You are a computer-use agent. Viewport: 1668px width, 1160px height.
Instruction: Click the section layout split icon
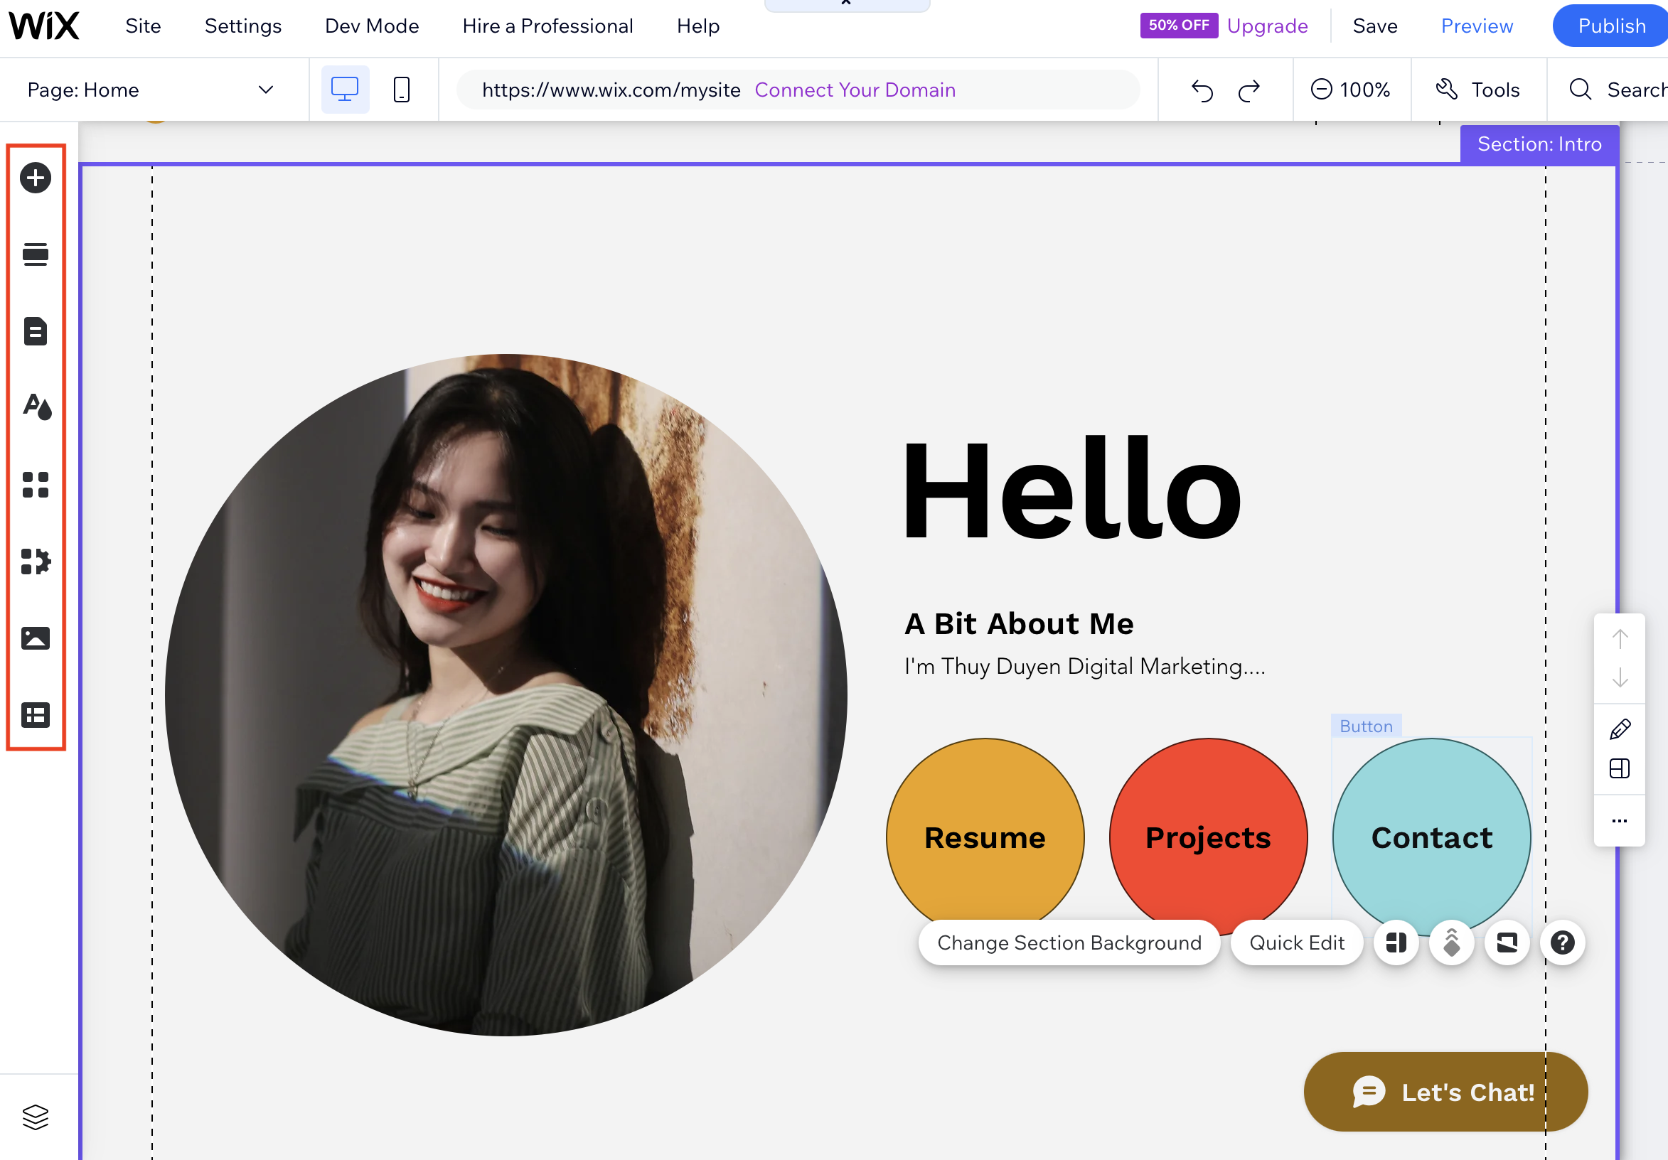[x=1396, y=942]
